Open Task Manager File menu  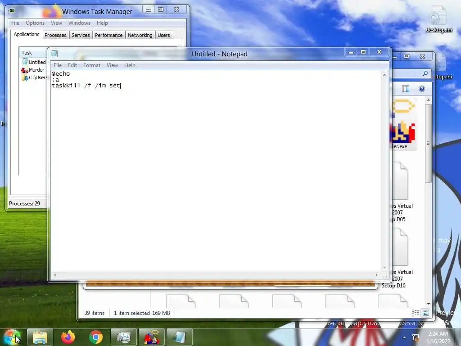(x=15, y=23)
